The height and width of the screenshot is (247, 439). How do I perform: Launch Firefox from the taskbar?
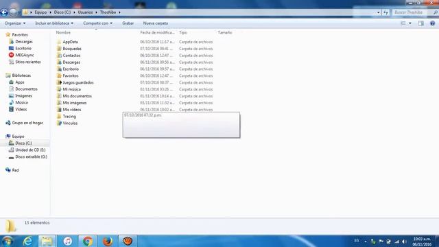[x=108, y=241]
